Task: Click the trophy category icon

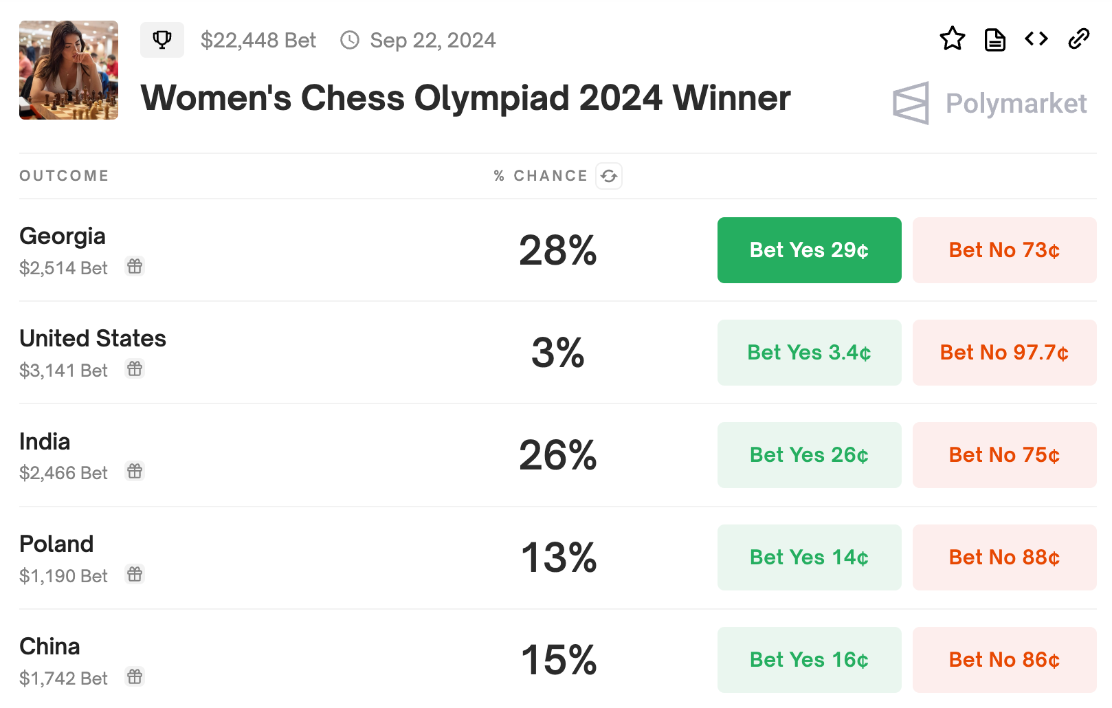Action: tap(162, 40)
